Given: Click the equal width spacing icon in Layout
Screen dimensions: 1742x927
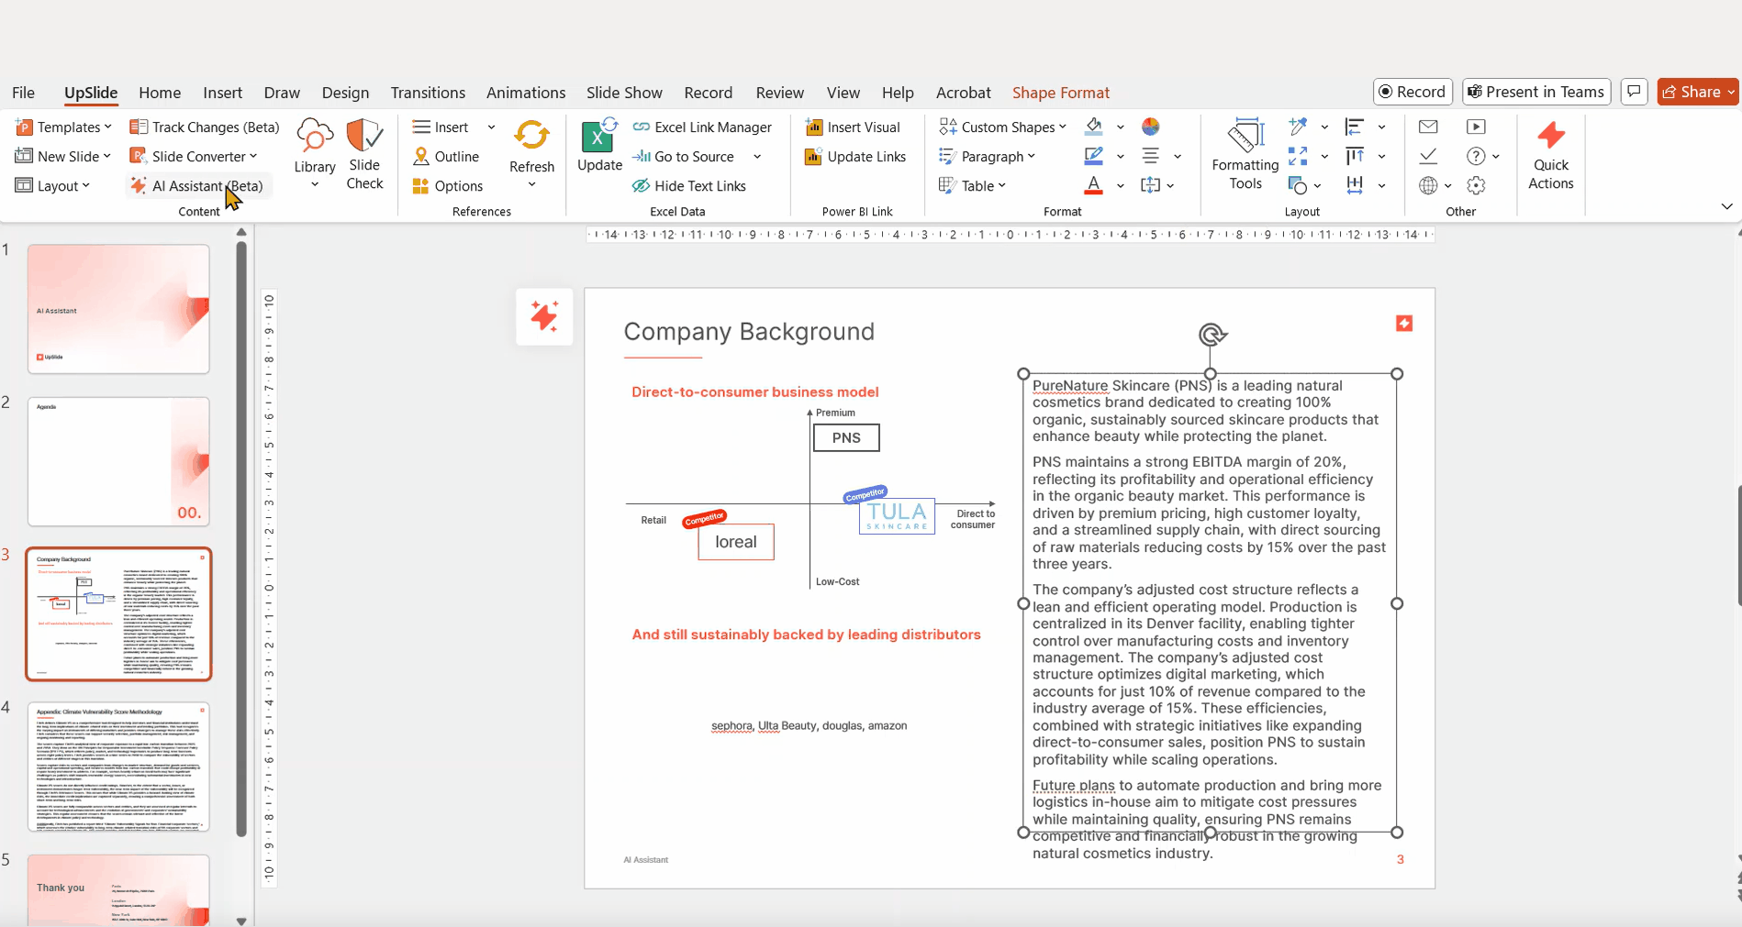Looking at the screenshot, I should click(1354, 185).
